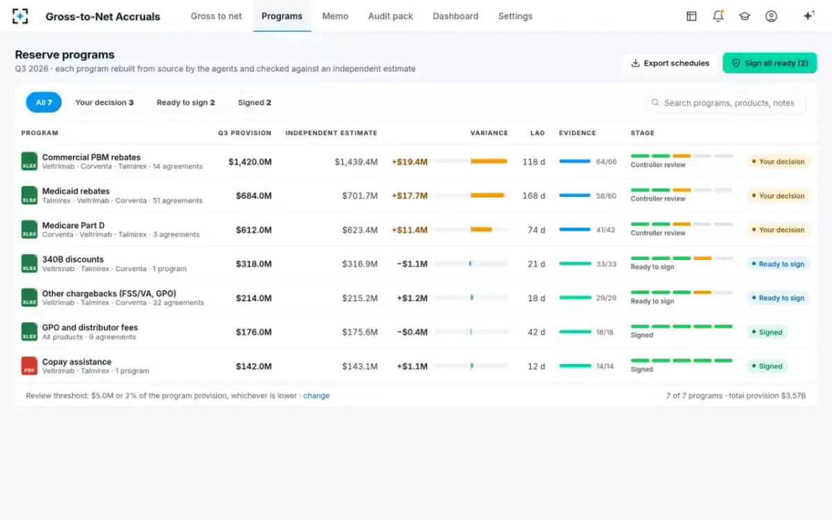
Task: Click Ready to sign badge for Other chargebacks
Action: [x=778, y=297]
